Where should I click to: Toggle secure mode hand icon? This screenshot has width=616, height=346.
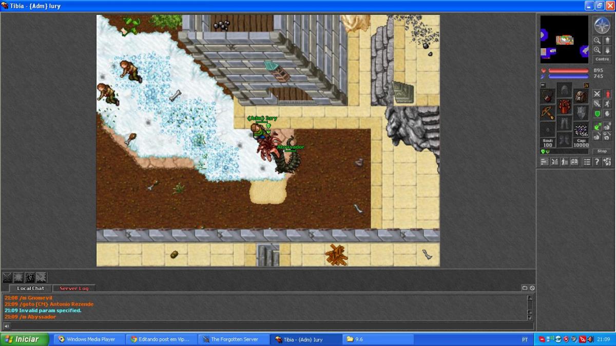click(607, 114)
